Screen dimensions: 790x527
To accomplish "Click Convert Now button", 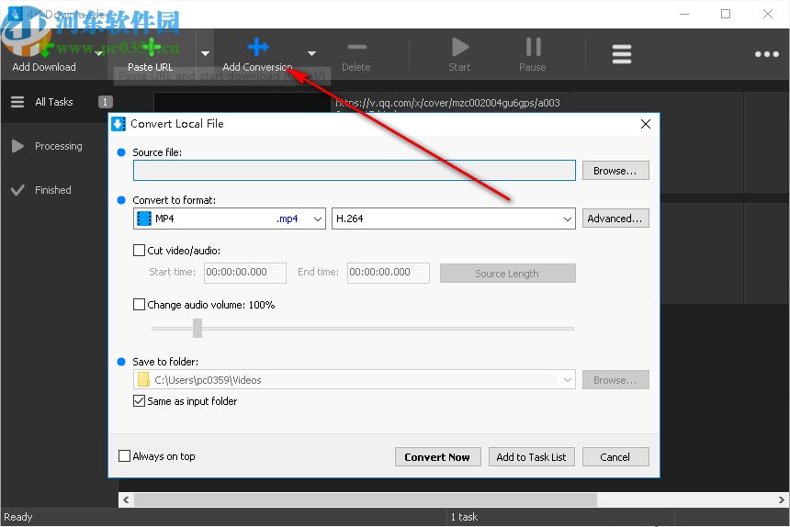I will [437, 457].
